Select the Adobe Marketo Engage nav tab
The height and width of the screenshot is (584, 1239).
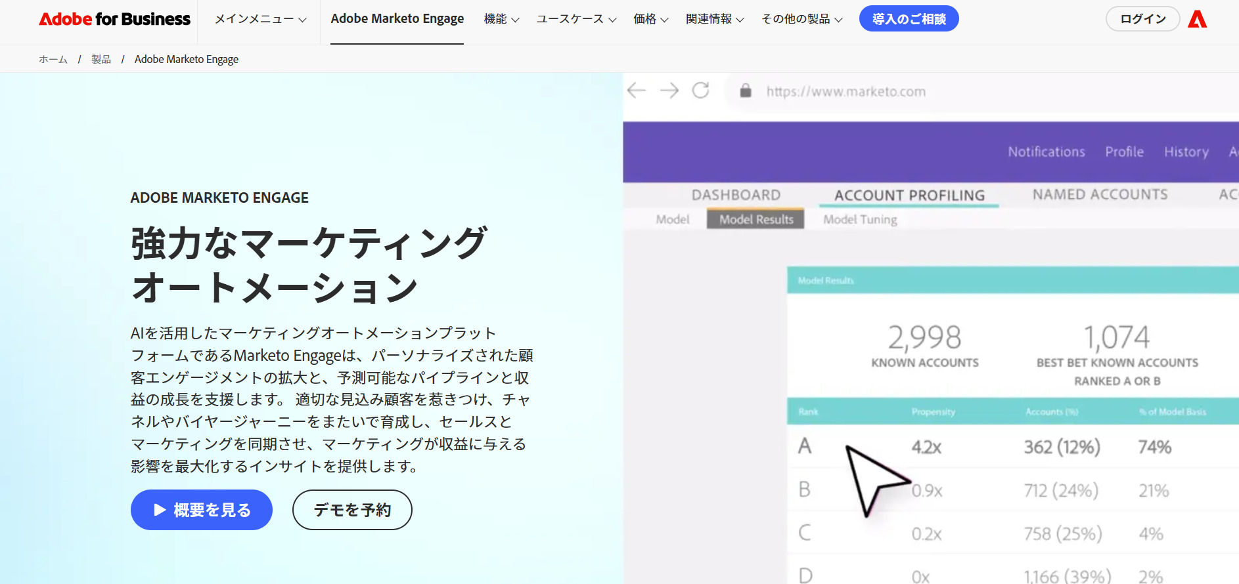(x=397, y=19)
